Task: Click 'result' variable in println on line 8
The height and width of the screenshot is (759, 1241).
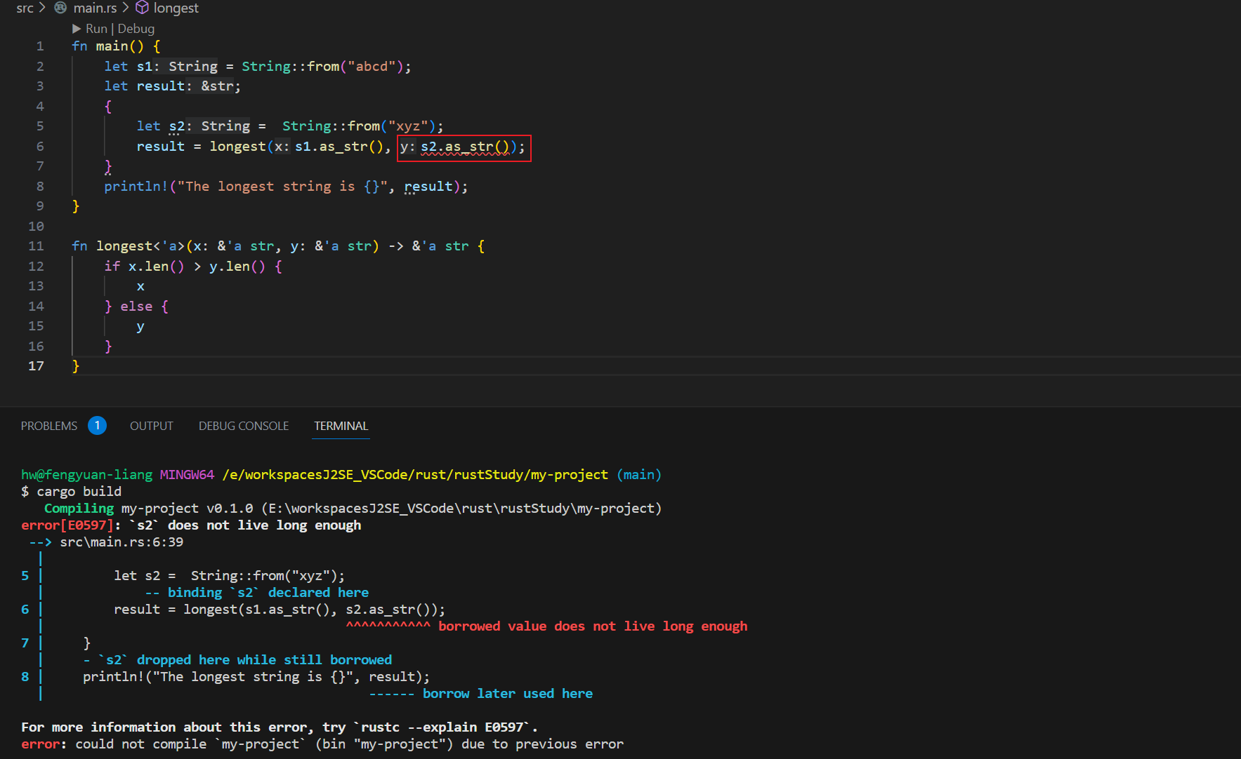Action: tap(428, 187)
